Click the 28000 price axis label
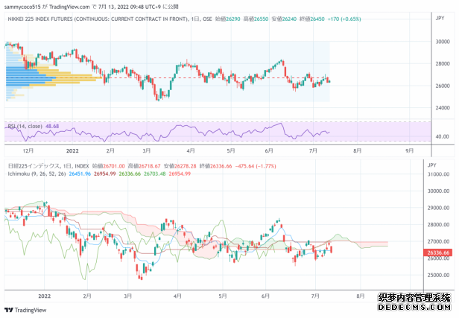 coord(443,63)
